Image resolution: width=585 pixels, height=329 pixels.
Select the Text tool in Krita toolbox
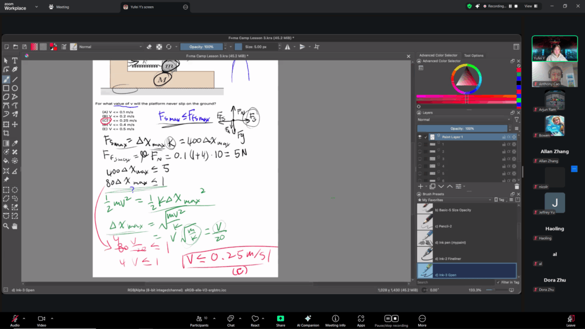[15, 61]
